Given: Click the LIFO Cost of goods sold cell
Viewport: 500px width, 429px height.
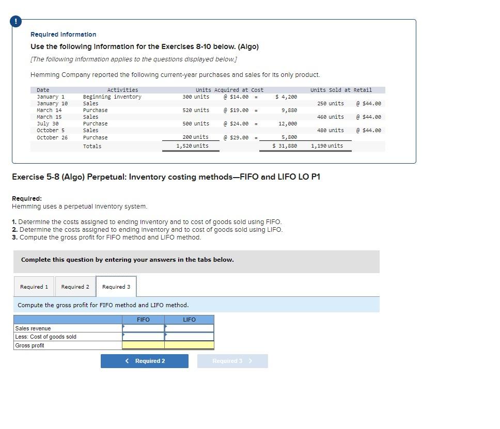Looking at the screenshot, I should point(189,337).
